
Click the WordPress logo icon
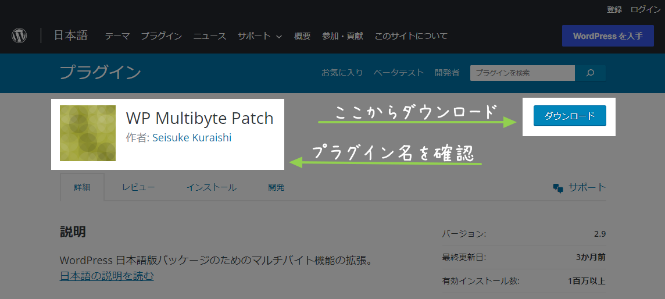tap(19, 35)
